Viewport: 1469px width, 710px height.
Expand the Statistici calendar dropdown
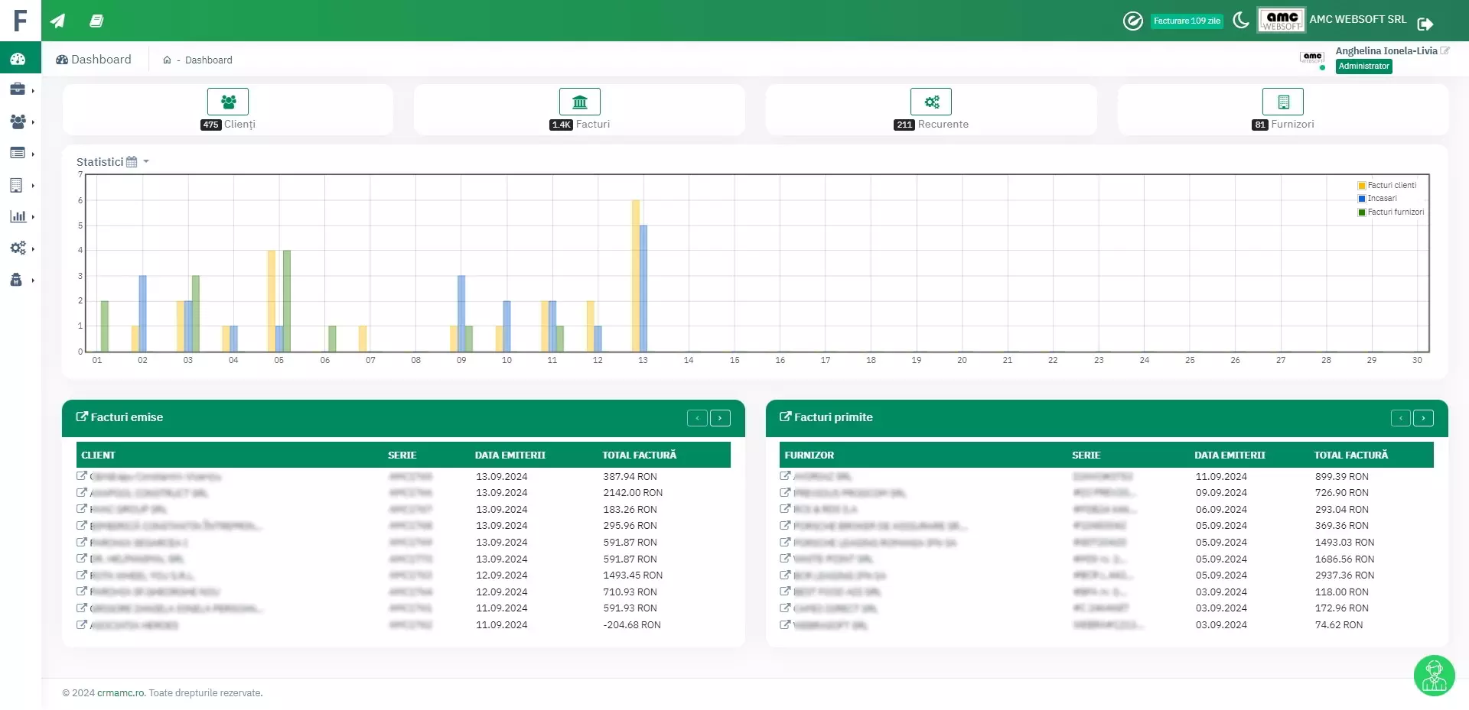137,162
